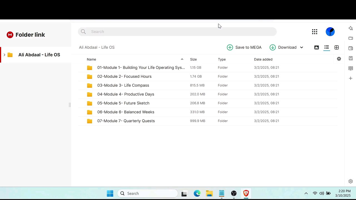
Task: Click folder icon of Module 1 row
Action: pyautogui.click(x=89, y=68)
